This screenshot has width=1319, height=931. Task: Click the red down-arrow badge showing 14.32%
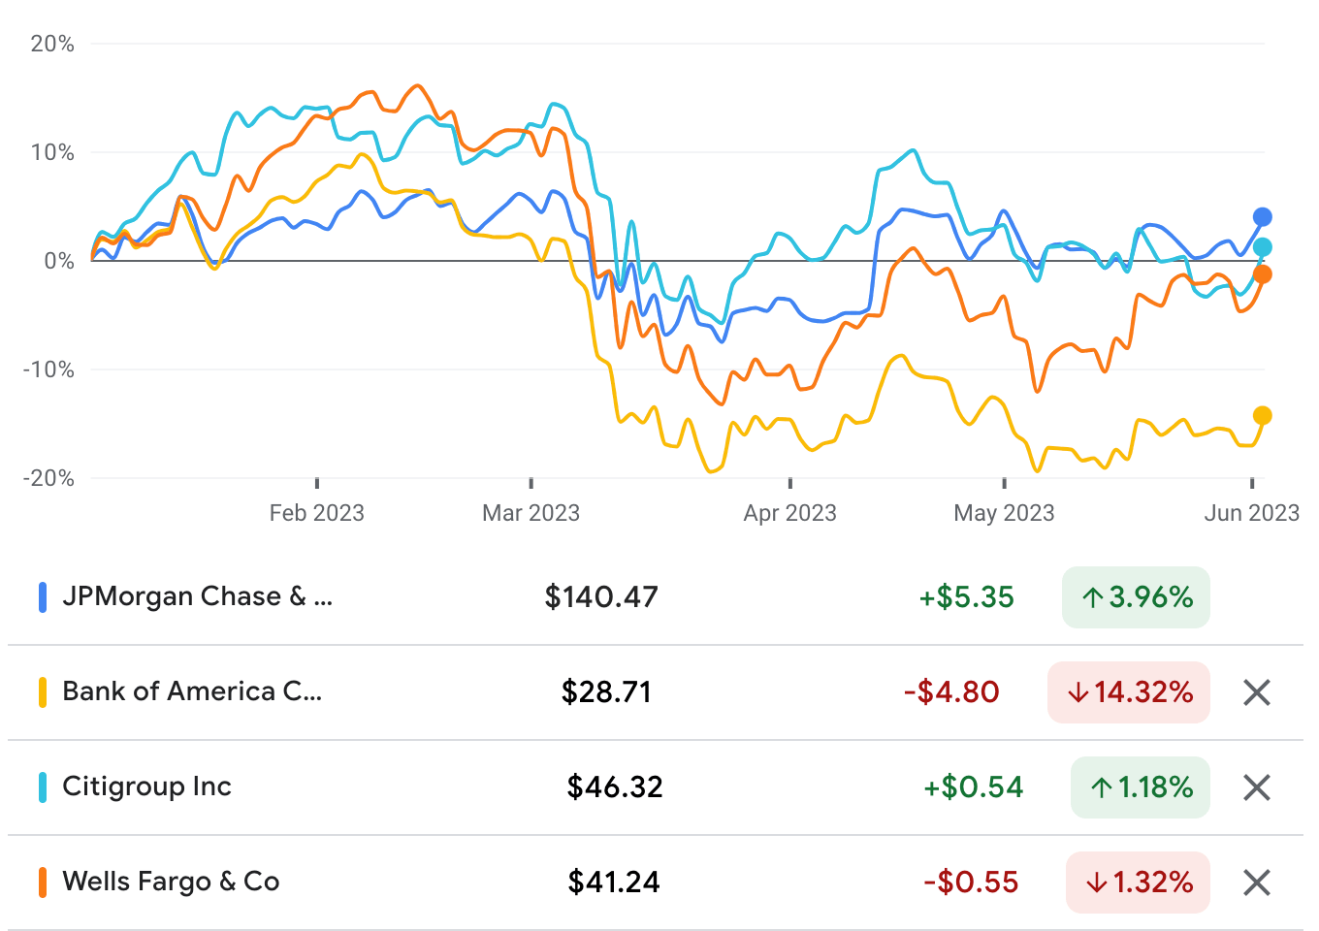pos(1128,692)
